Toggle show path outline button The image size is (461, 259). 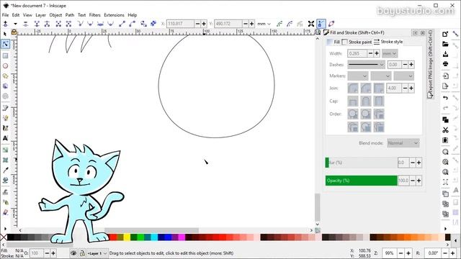click(331, 24)
